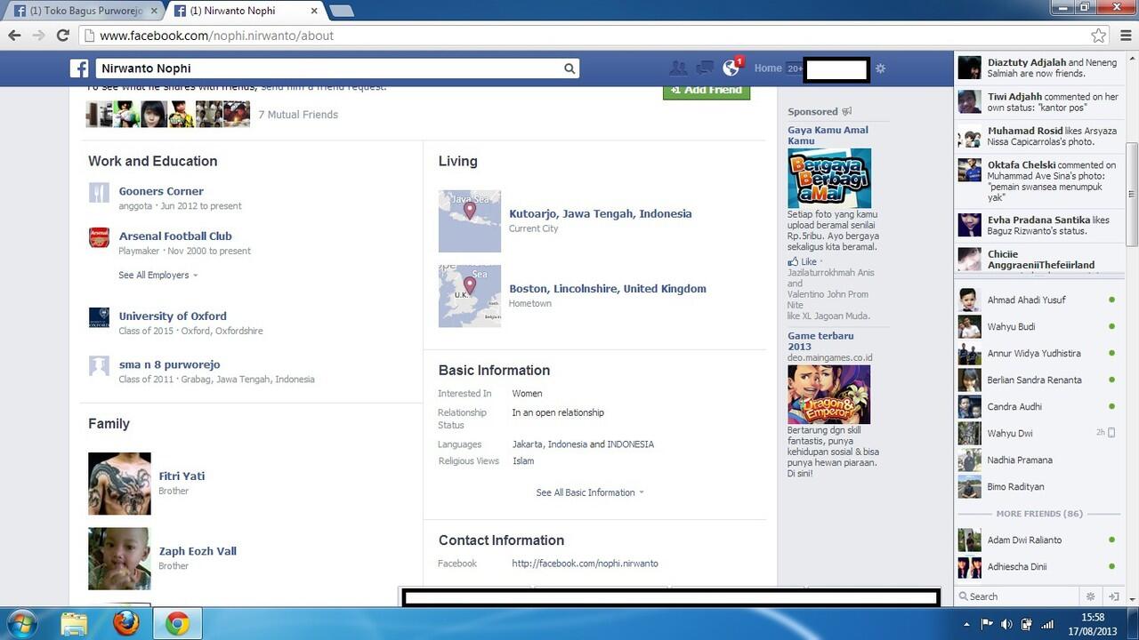Show hidden tray icons arrow
This screenshot has height=640, width=1139.
tap(966, 624)
